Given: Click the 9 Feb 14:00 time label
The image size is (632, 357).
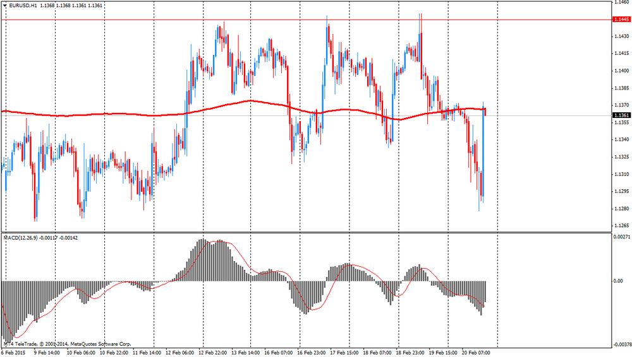Looking at the screenshot, I should pos(47,353).
